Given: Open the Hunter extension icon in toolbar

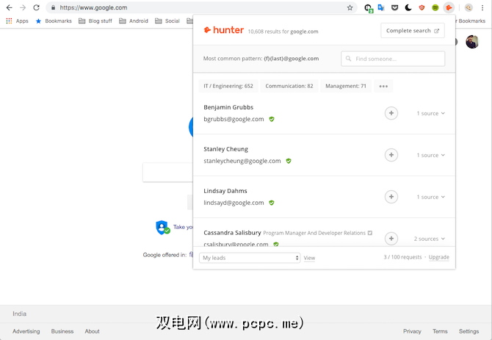Looking at the screenshot, I should [x=449, y=7].
